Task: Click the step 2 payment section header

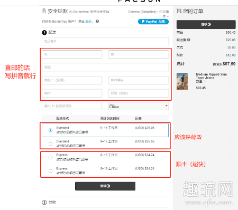Action: [x=49, y=203]
